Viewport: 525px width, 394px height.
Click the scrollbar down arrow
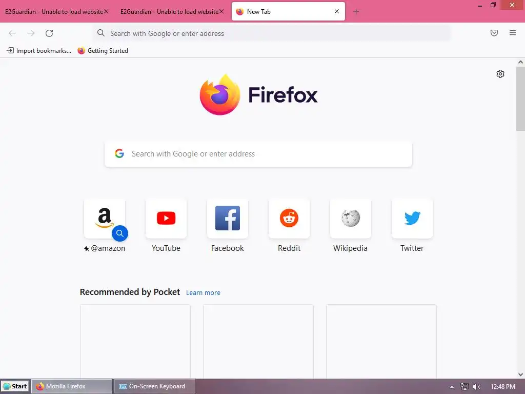tap(521, 375)
